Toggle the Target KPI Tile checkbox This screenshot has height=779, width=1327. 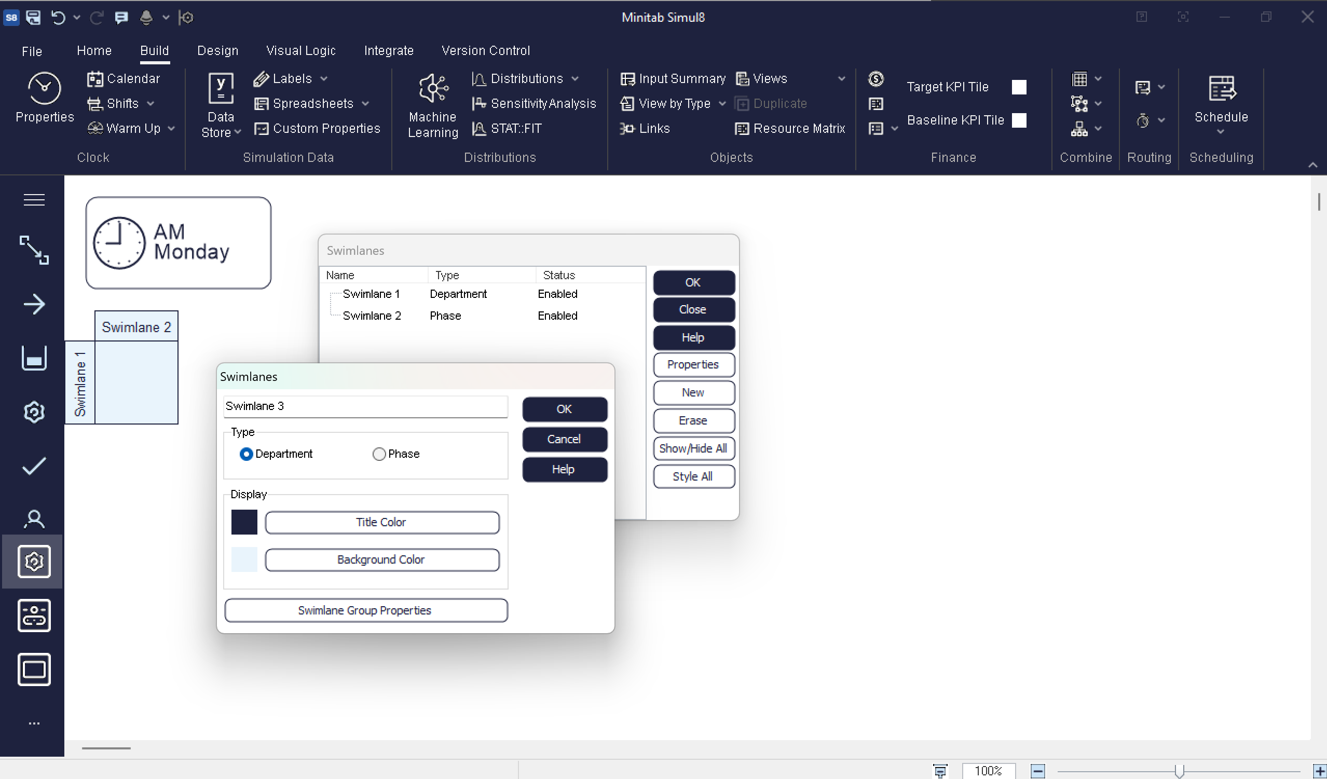[x=1019, y=87]
